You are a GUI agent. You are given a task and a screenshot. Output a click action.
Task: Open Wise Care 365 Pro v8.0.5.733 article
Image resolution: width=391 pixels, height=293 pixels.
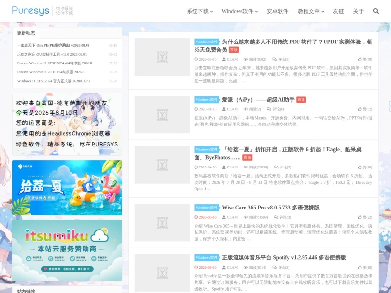pos(271,208)
